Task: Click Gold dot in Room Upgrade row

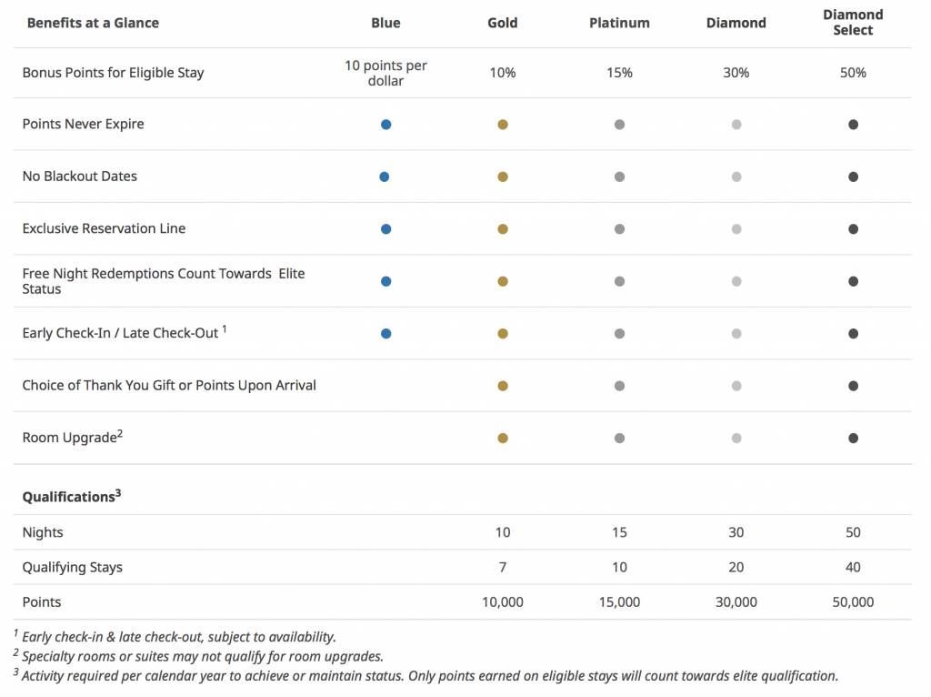Action: tap(502, 438)
